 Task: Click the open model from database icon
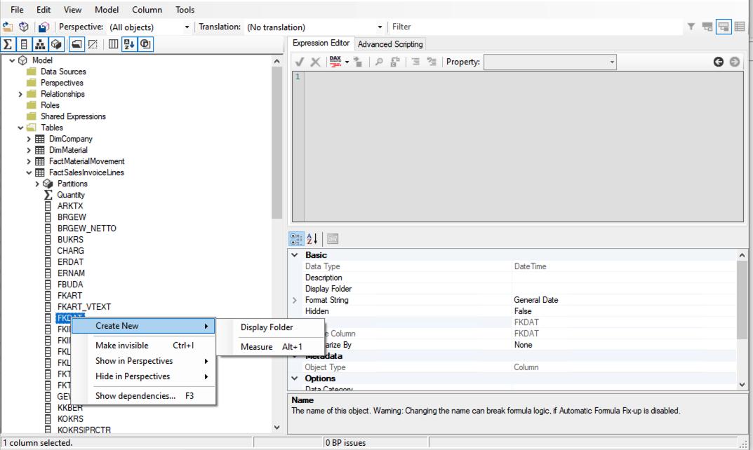24,27
